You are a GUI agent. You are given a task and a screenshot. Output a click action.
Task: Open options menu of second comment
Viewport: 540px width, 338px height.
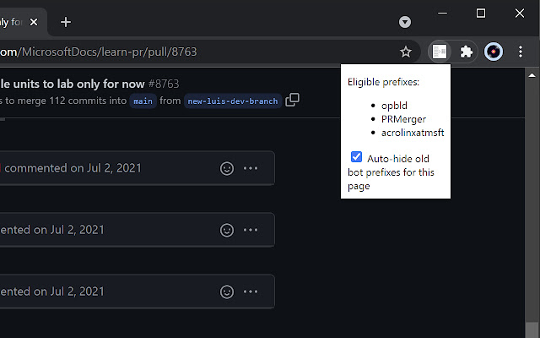251,230
